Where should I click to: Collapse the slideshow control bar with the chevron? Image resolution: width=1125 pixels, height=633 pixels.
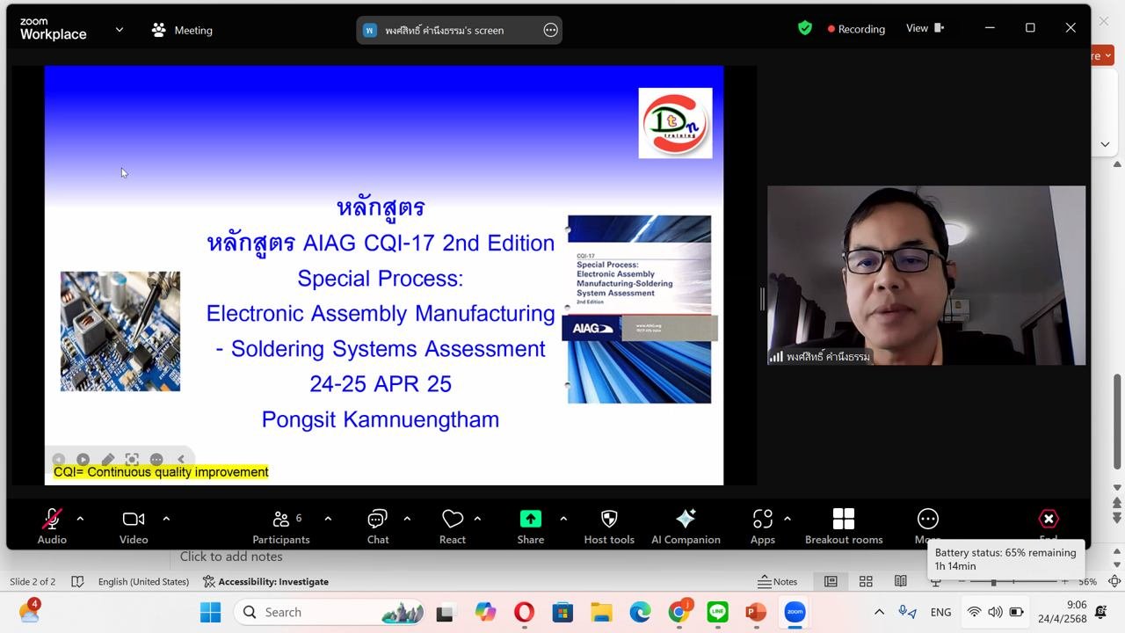[x=181, y=459]
